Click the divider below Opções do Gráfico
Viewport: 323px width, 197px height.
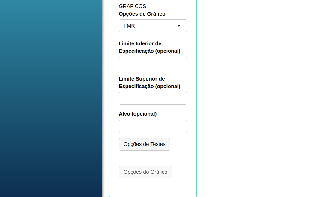153,186
